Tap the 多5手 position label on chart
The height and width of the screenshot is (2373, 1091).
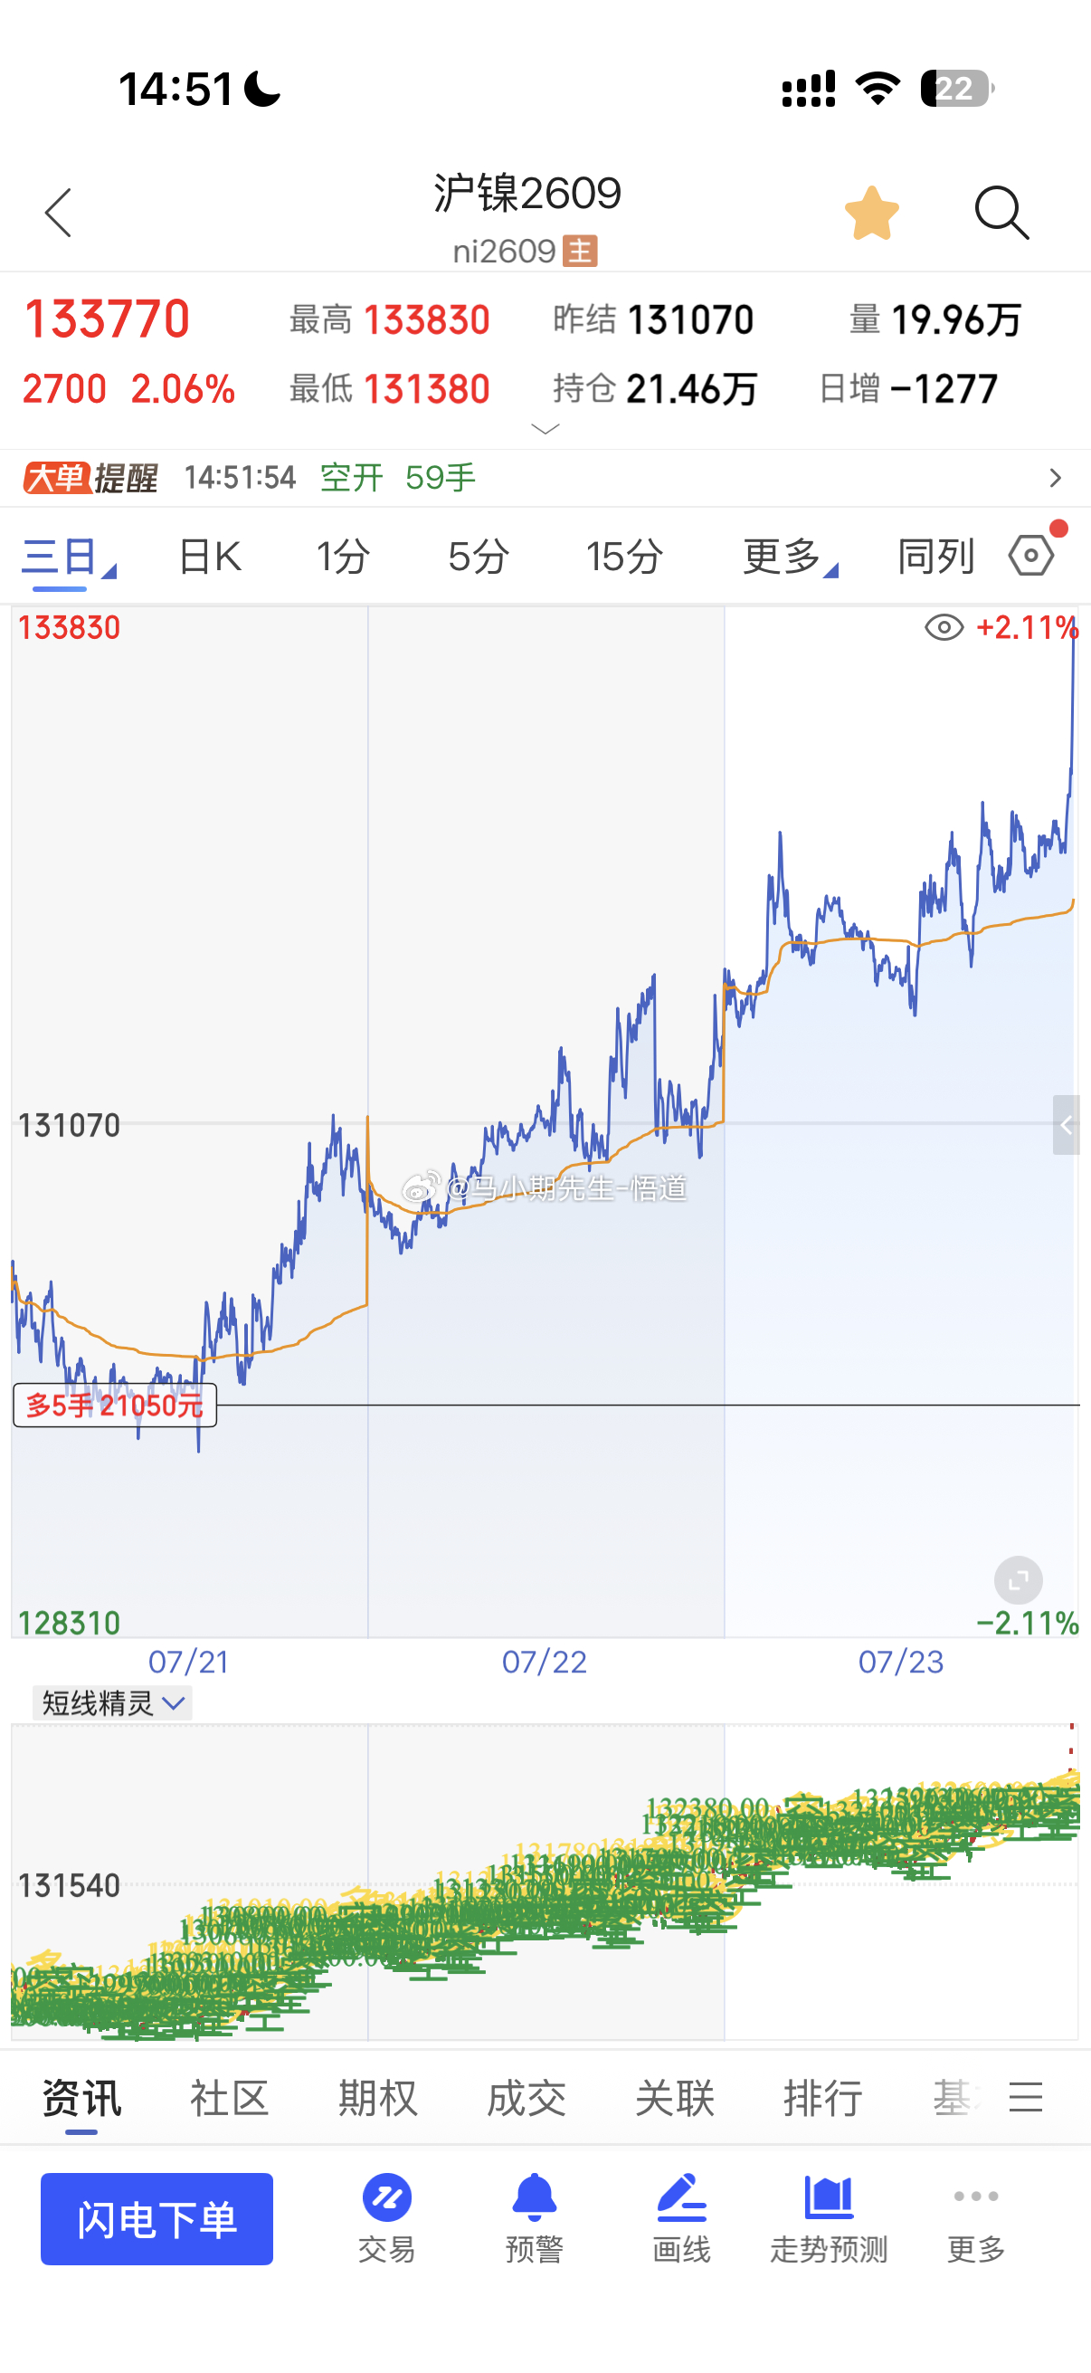tap(115, 1405)
